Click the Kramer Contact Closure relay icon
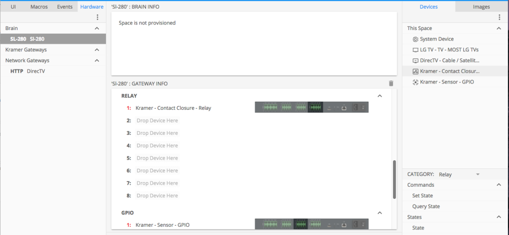 [415, 71]
